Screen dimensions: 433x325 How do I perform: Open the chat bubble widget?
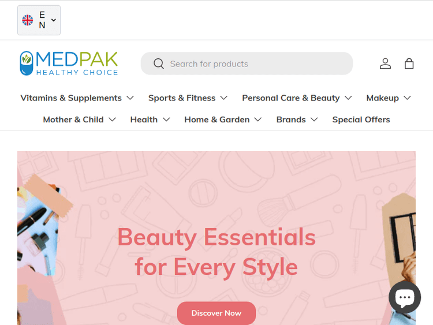[x=405, y=297]
